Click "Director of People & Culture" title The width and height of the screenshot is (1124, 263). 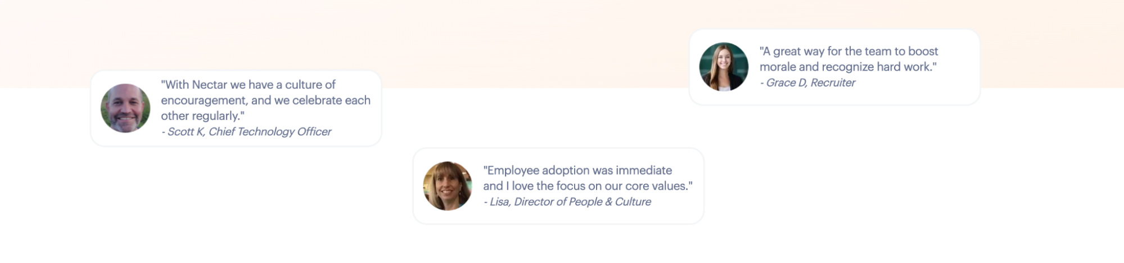[582, 202]
